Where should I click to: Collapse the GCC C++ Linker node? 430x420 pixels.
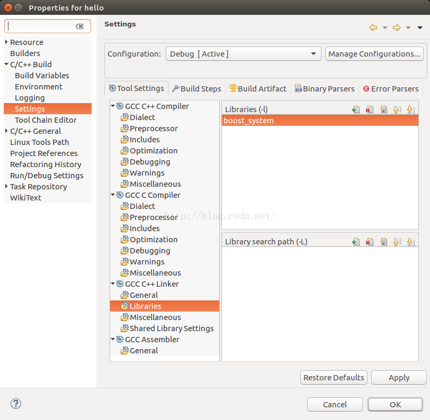click(x=113, y=284)
